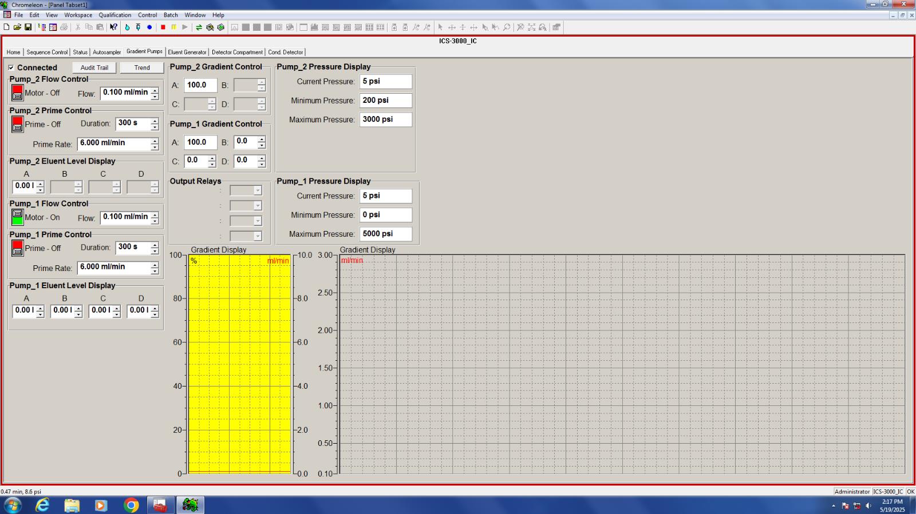Toggle the Pump_1 Motor On switch
The image size is (916, 514).
(17, 217)
